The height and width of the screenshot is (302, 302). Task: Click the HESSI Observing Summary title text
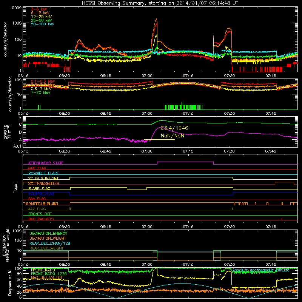[x=160, y=3]
